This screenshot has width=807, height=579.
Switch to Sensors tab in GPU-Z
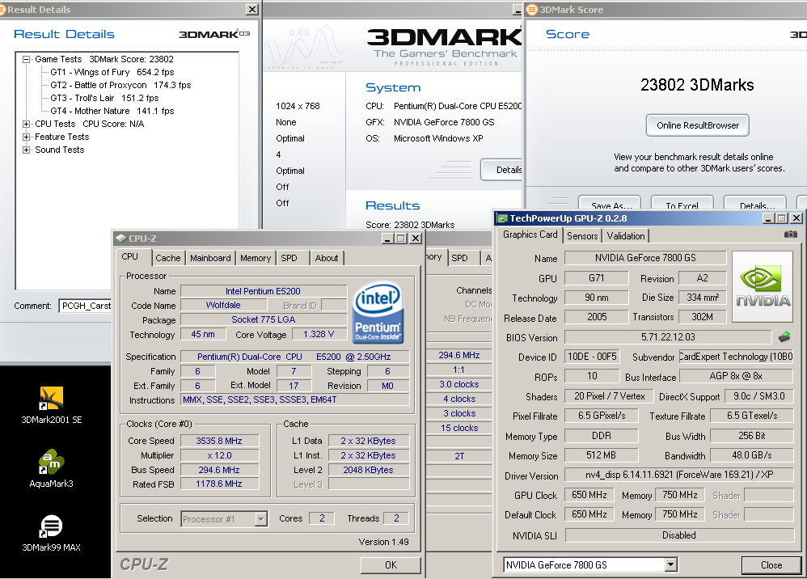tap(582, 235)
